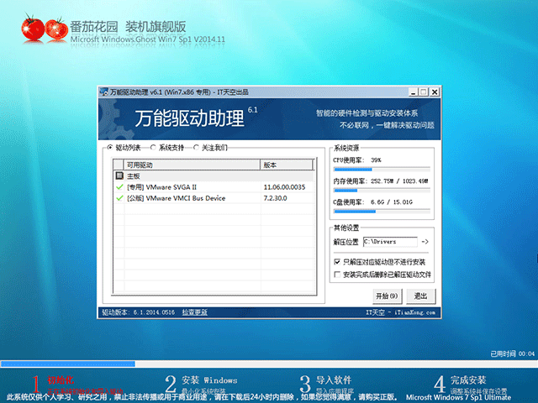The image size is (538, 403).
Task: Select the 关注我们 radio button
Action: [x=196, y=148]
